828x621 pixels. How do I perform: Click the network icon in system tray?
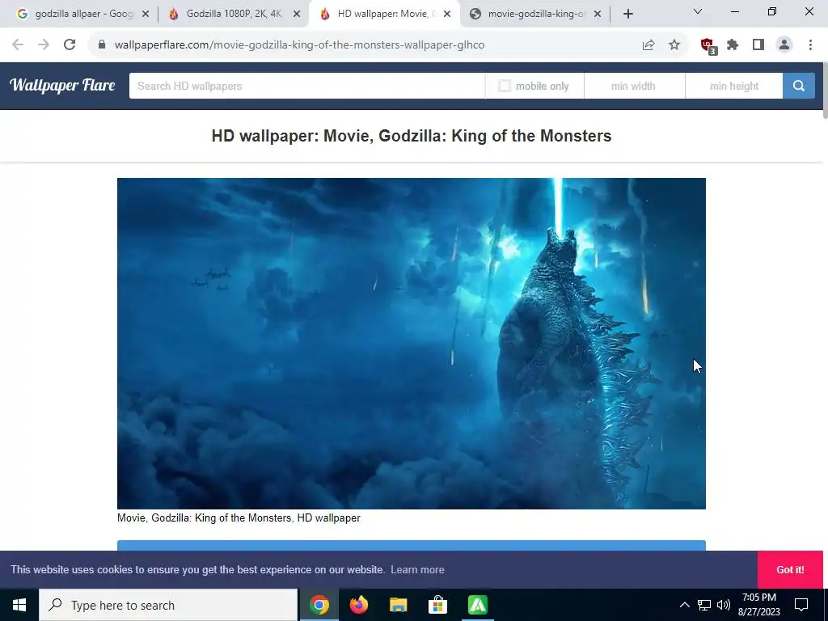click(x=704, y=605)
